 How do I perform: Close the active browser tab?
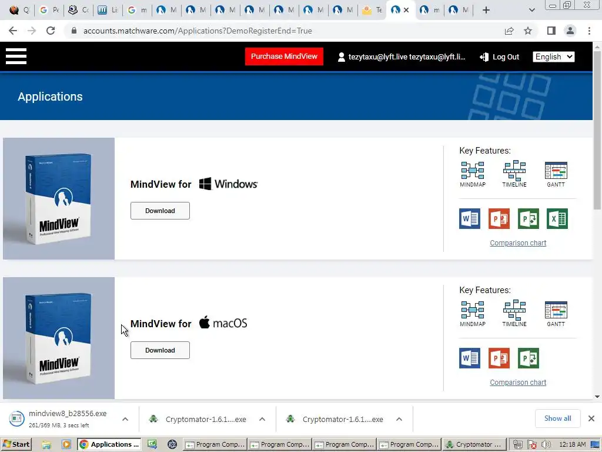(x=406, y=10)
